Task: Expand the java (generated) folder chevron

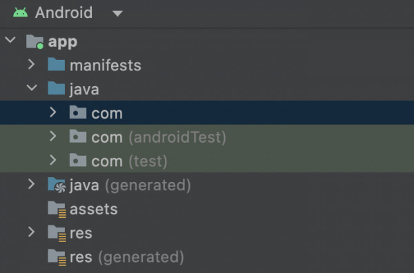Action: coord(32,184)
